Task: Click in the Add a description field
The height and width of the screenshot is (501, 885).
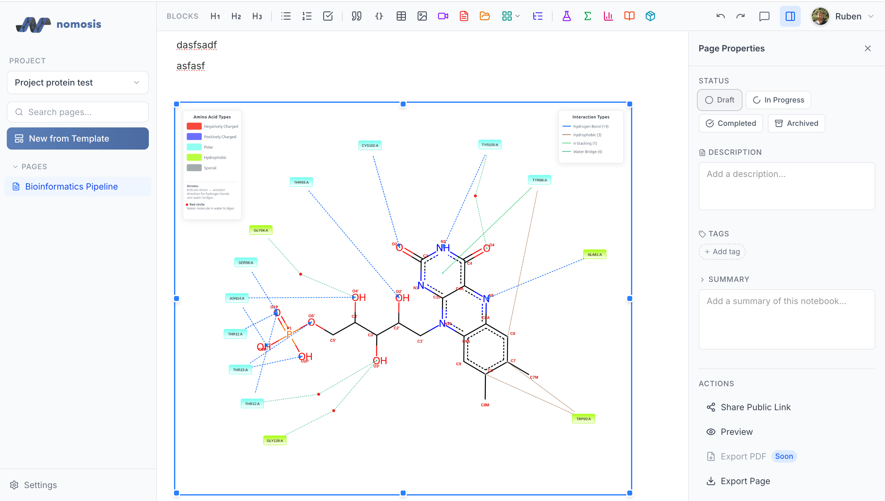Action: tap(787, 186)
